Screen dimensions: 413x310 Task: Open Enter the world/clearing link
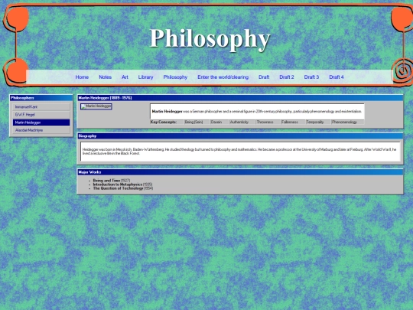(223, 77)
